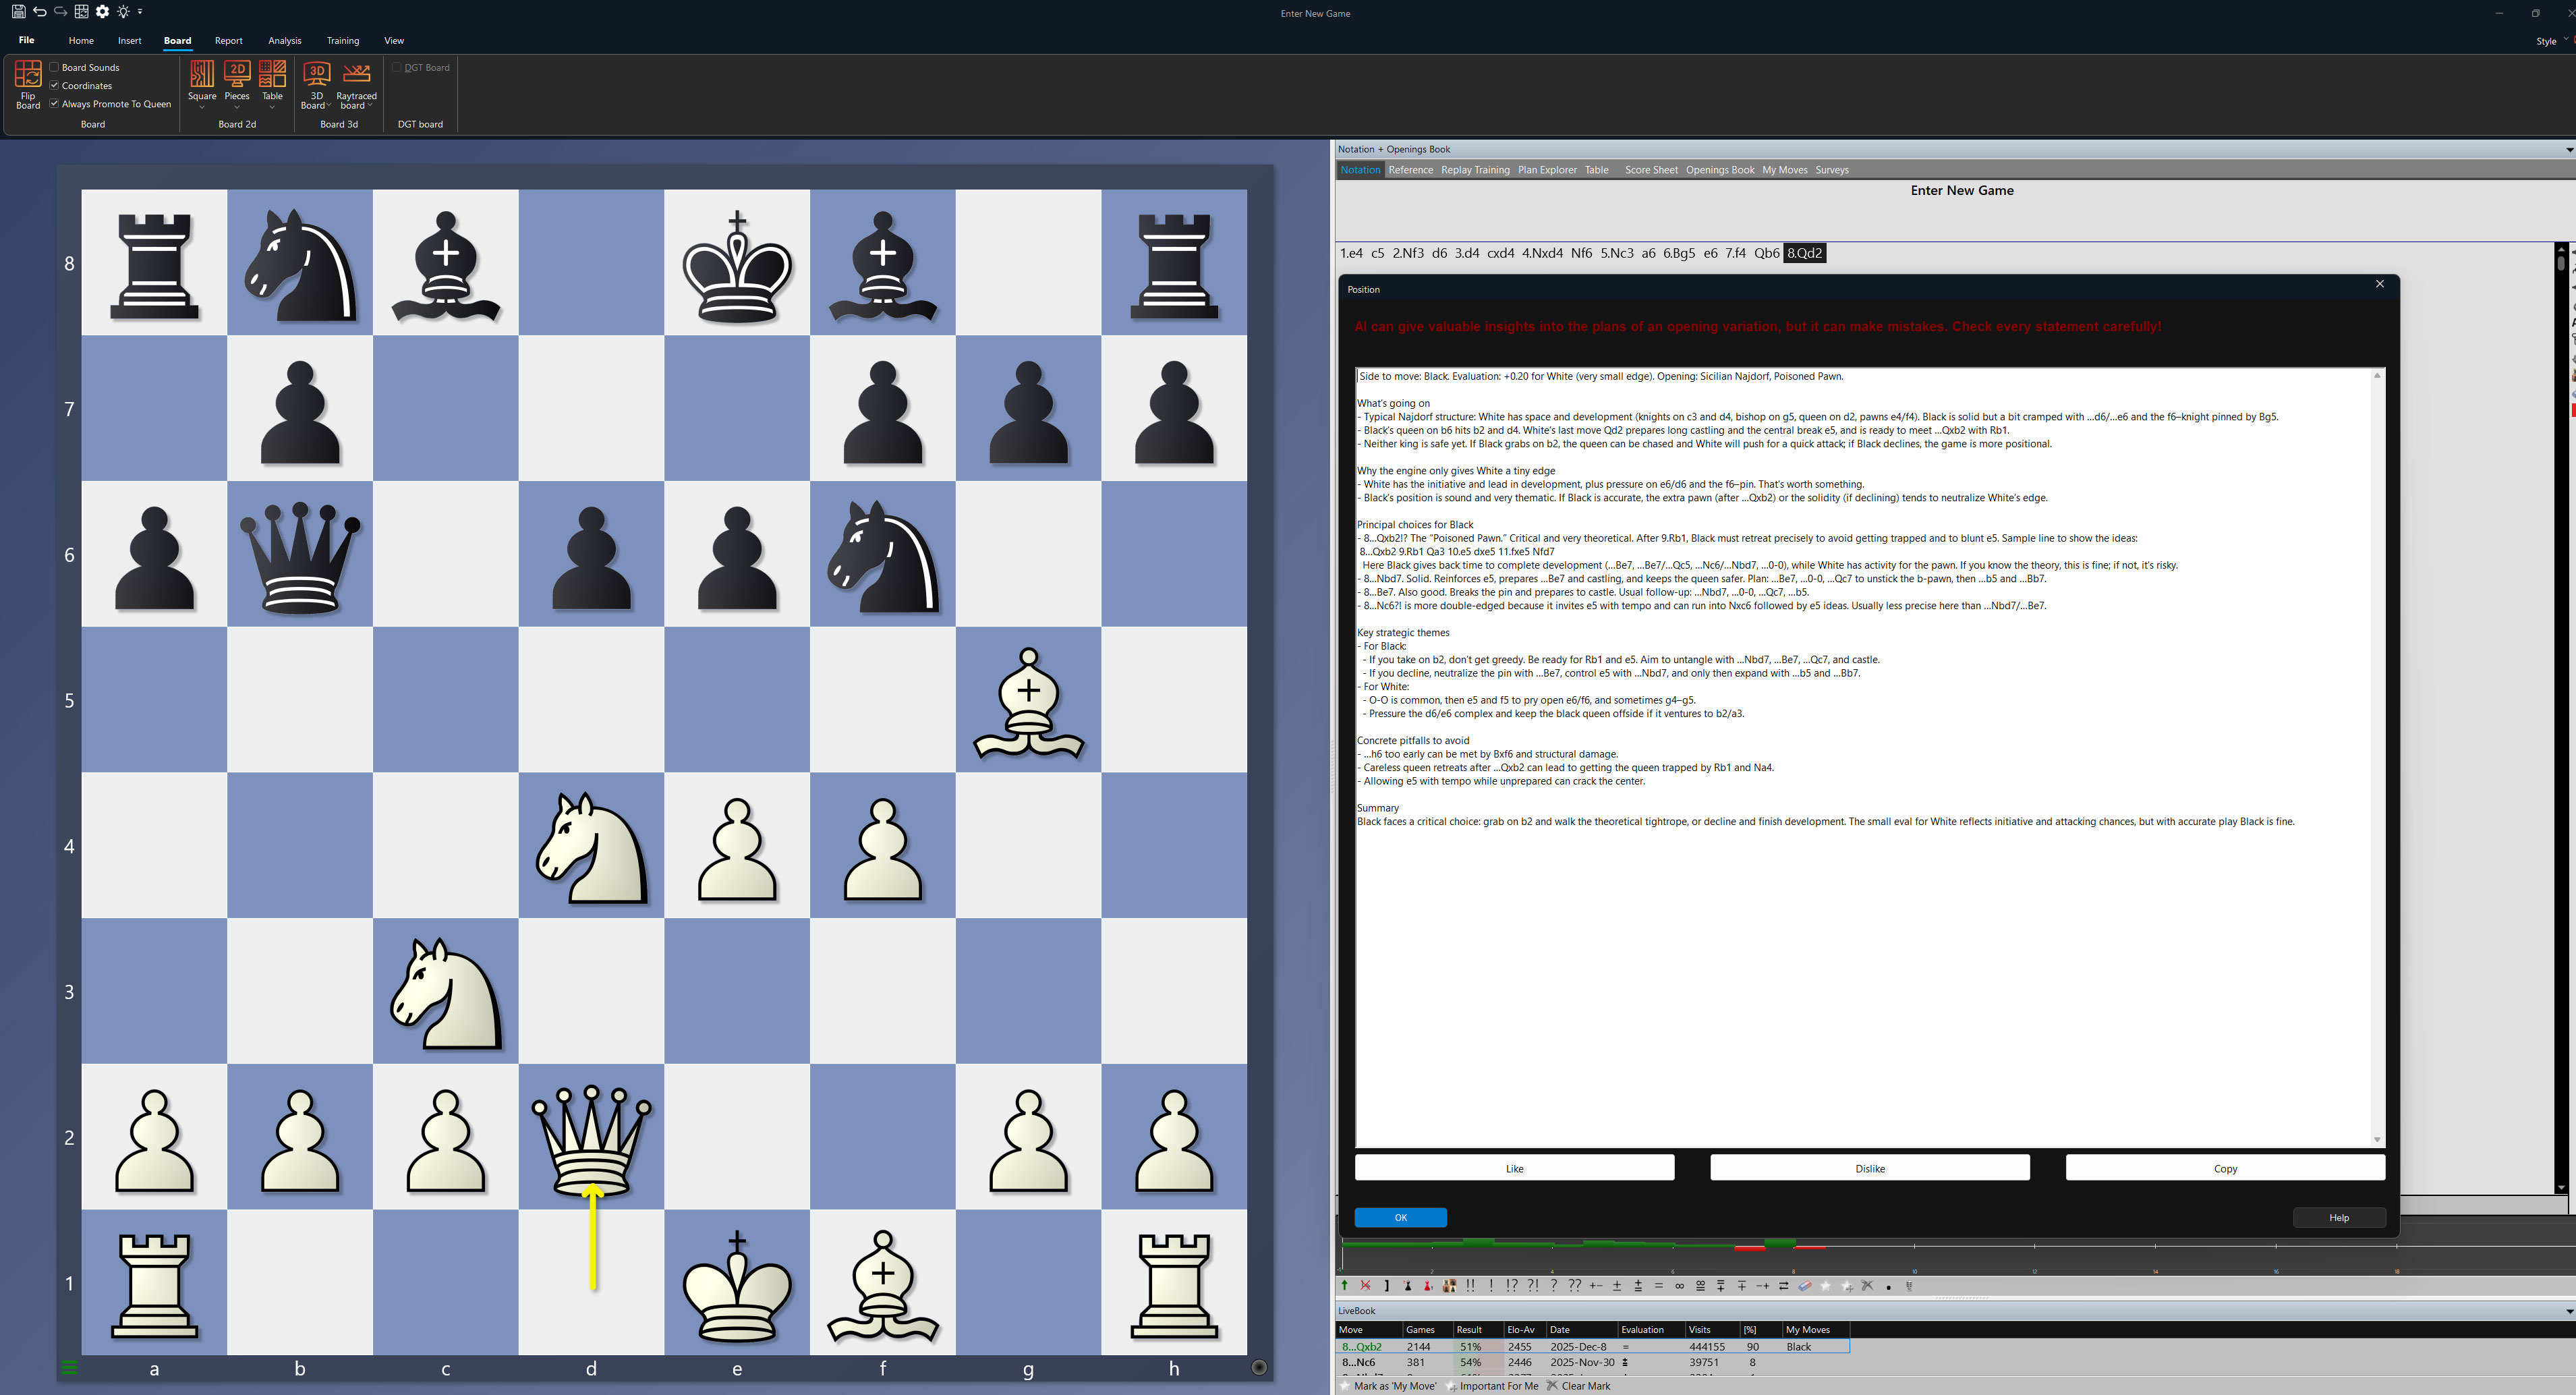Click the infinity unclear-position symbol
The height and width of the screenshot is (1395, 2576).
click(1679, 1286)
